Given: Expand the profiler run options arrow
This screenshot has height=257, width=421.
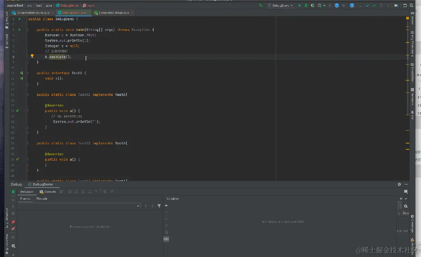Looking at the screenshot, I should click(324, 5).
